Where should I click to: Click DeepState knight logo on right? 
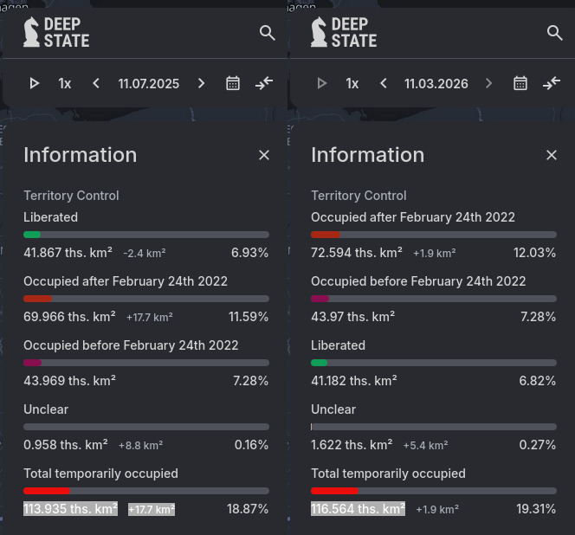320,32
